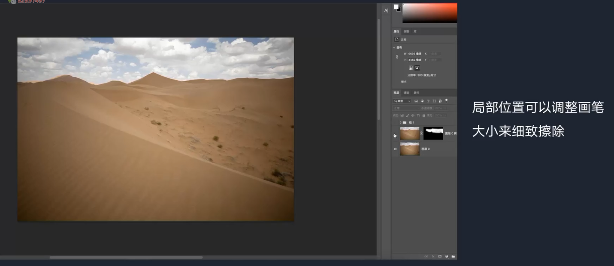Screen dimensions: 614x266
Task: Collapse the 画布 section in Properties
Action: click(x=394, y=47)
